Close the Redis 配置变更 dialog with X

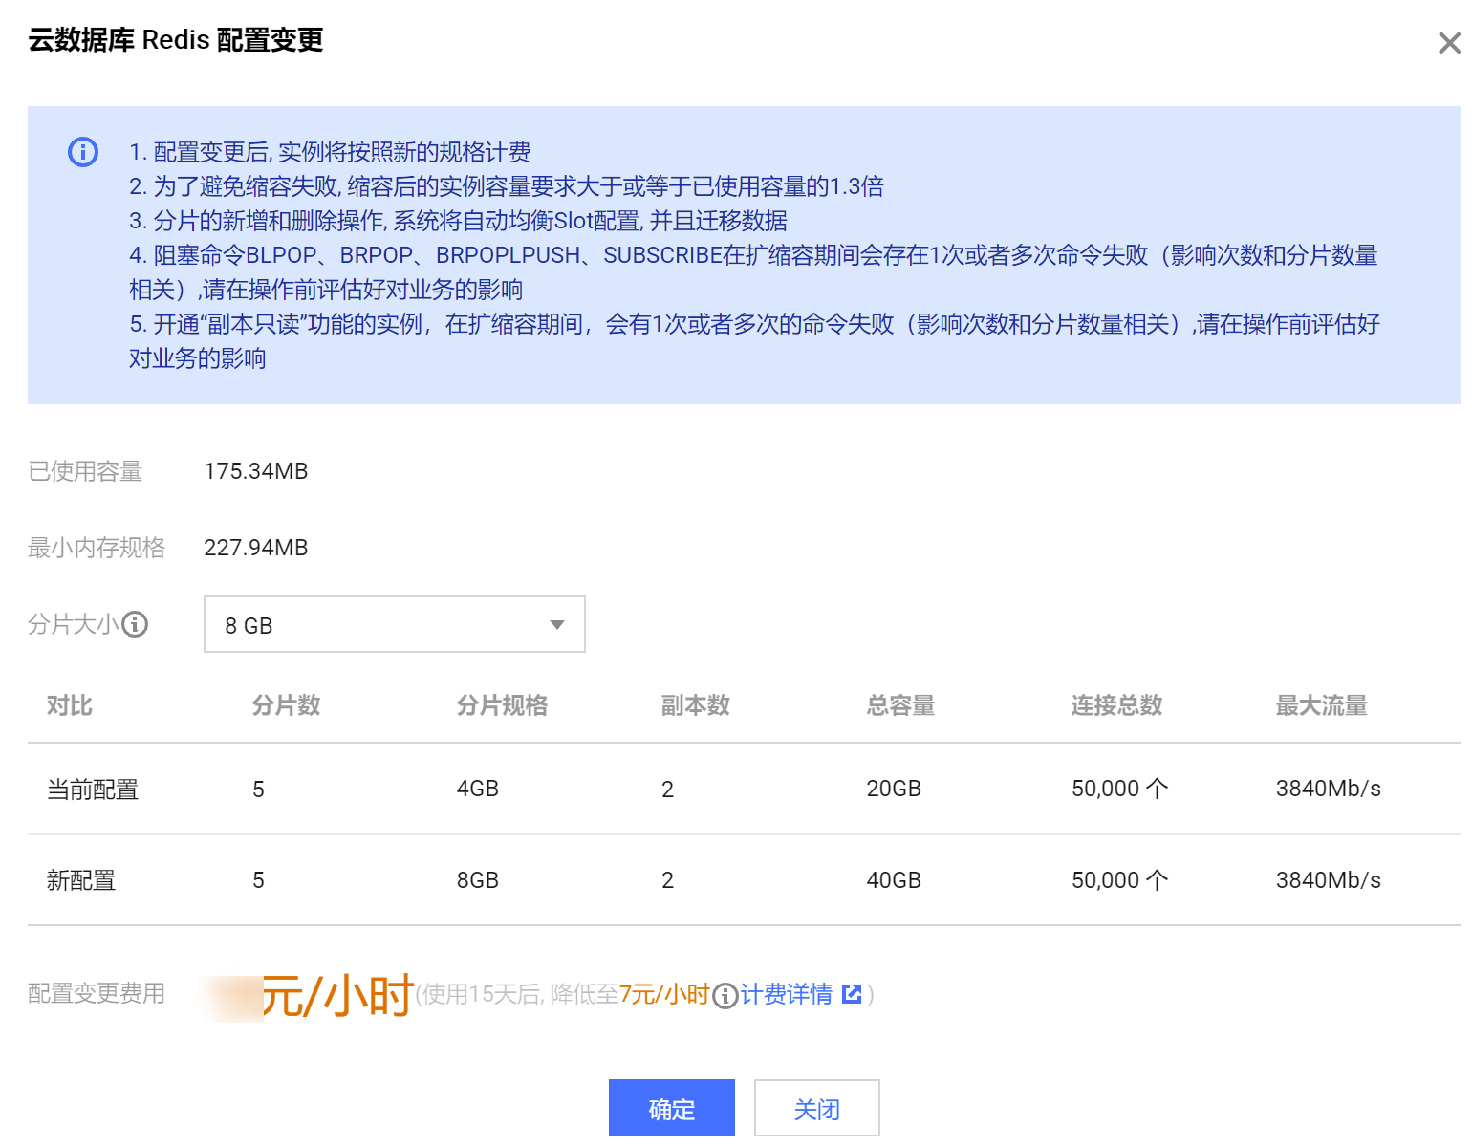[1449, 43]
